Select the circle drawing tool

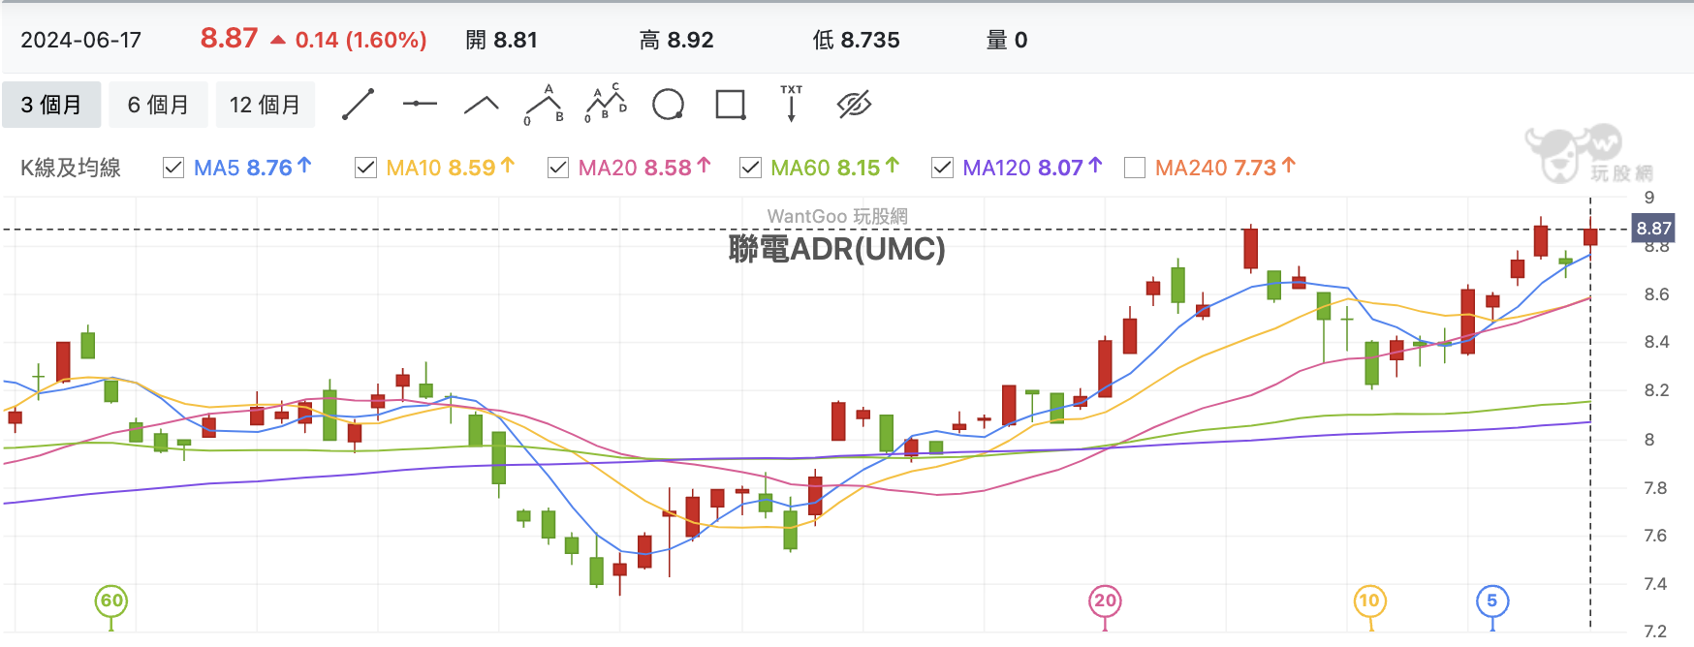pyautogui.click(x=668, y=105)
